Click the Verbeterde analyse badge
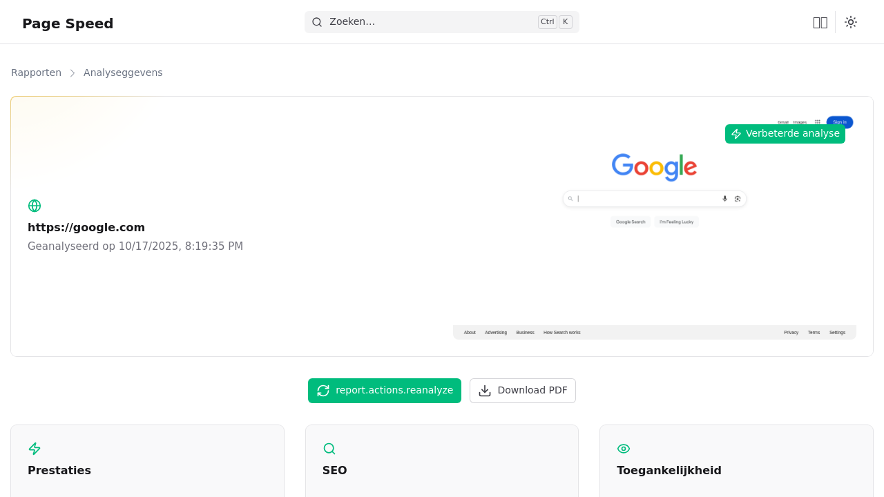884x497 pixels. pos(785,134)
